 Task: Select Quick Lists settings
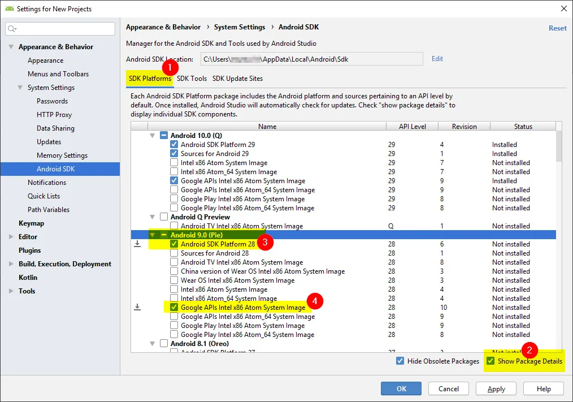click(44, 196)
